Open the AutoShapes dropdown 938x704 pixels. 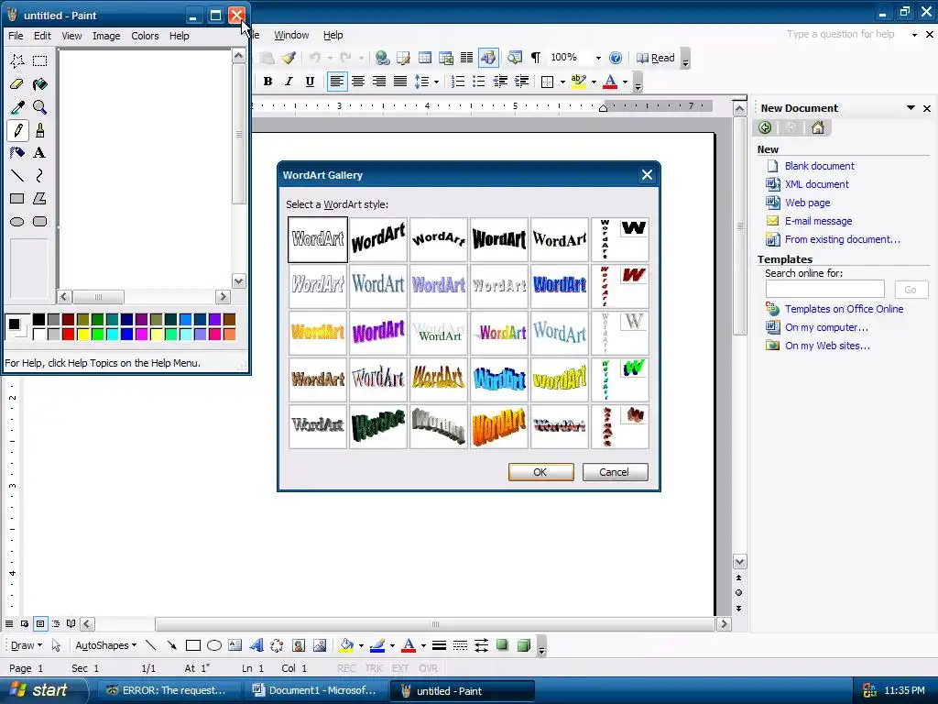(x=106, y=645)
